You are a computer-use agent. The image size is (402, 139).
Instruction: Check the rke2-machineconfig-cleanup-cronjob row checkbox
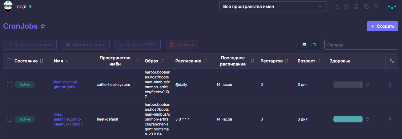point(10,119)
